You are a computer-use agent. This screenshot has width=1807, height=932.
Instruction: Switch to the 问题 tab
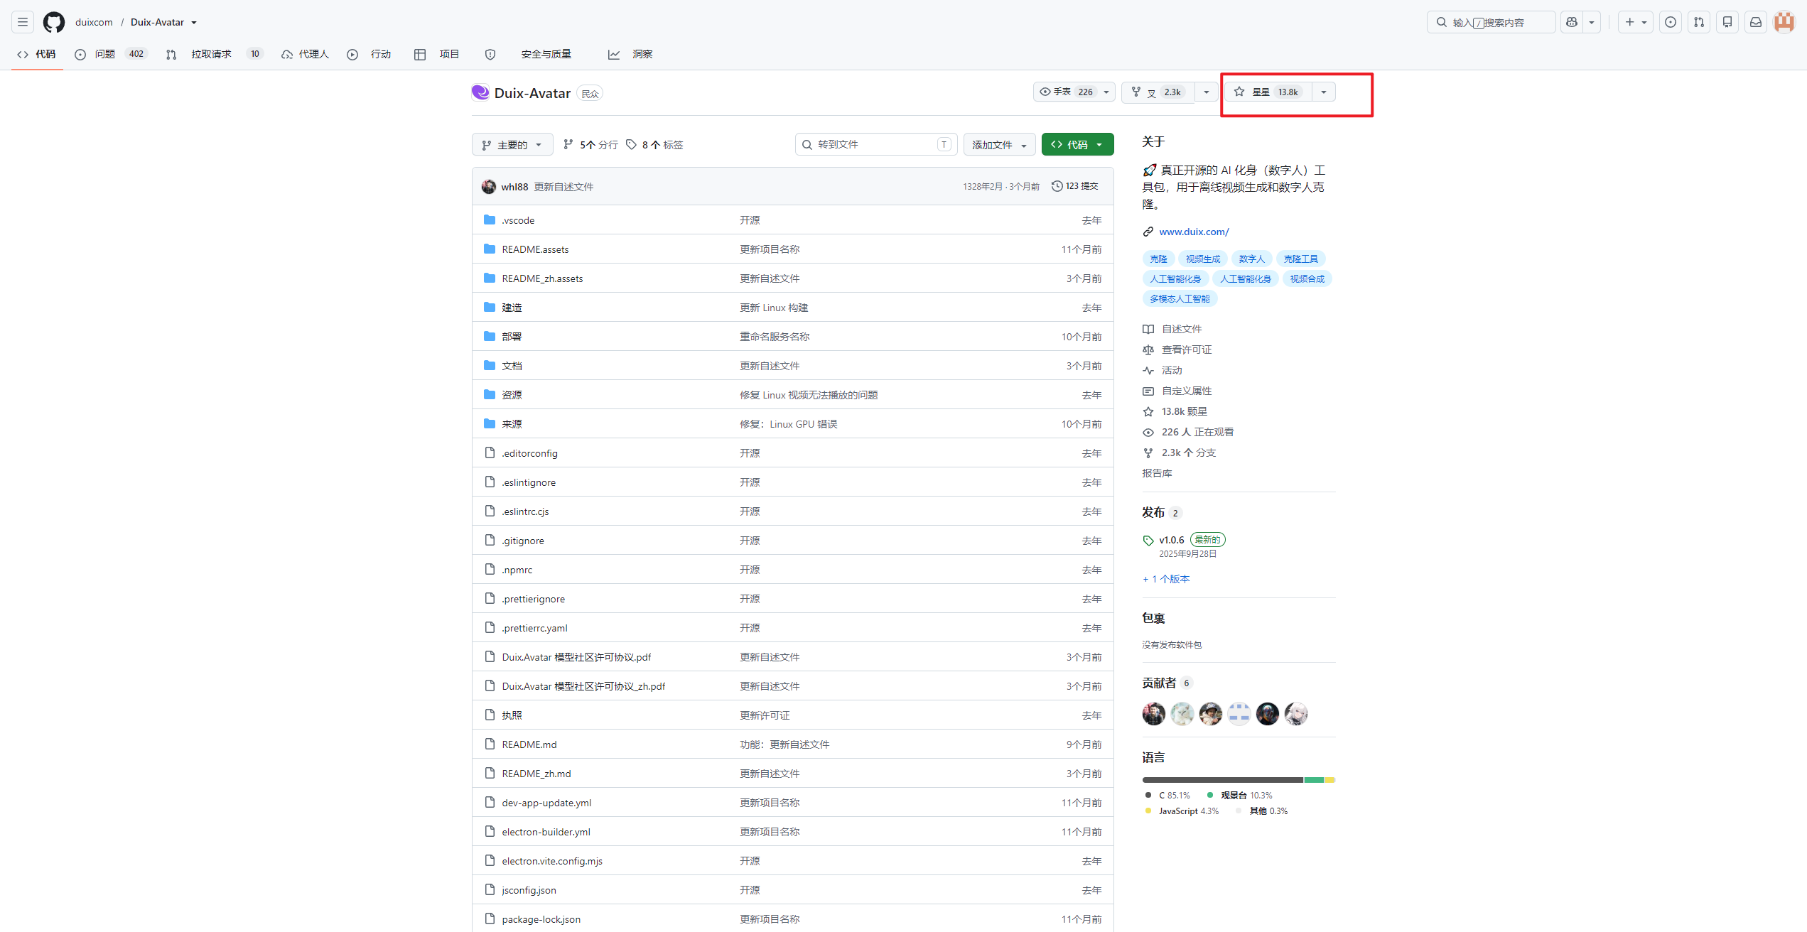[x=111, y=54]
